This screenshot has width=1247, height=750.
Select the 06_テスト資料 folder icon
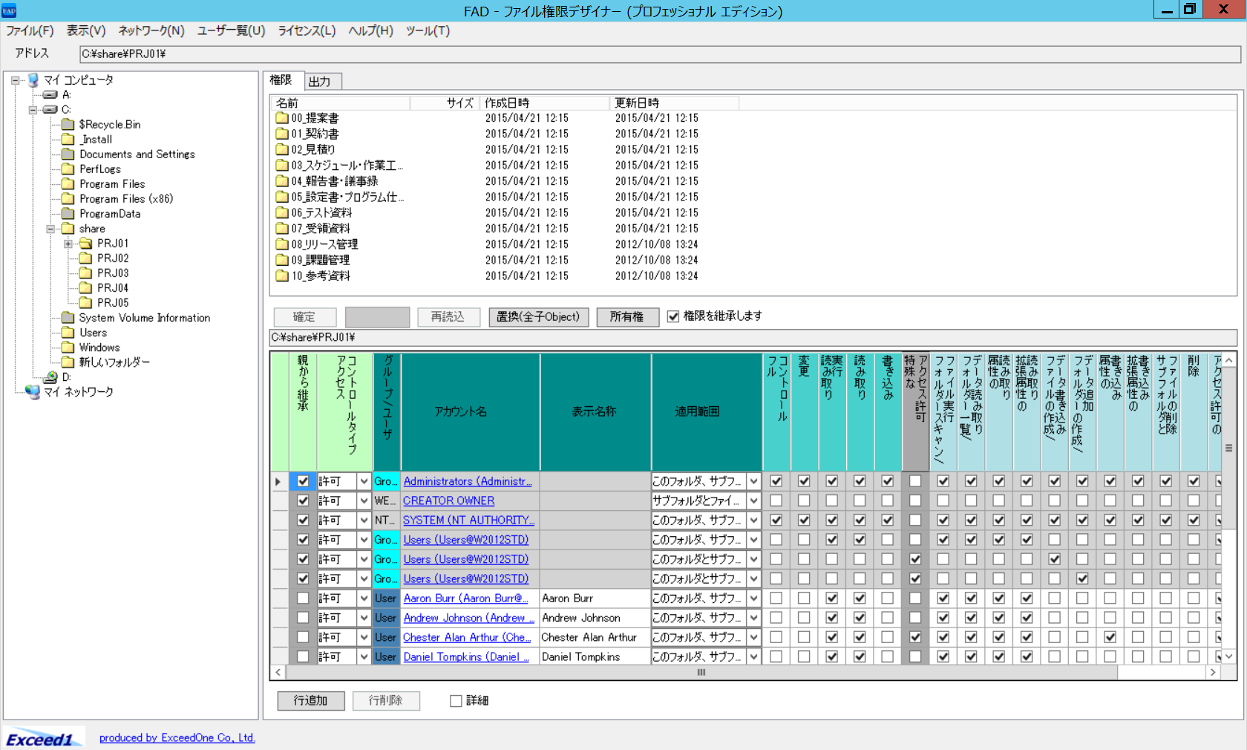282,212
